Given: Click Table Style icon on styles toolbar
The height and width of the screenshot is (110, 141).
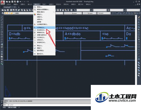Looking at the screenshot, I should click(x=109, y=10).
